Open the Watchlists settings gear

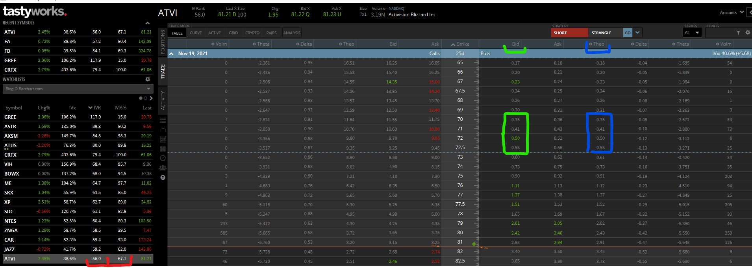pyautogui.click(x=148, y=79)
